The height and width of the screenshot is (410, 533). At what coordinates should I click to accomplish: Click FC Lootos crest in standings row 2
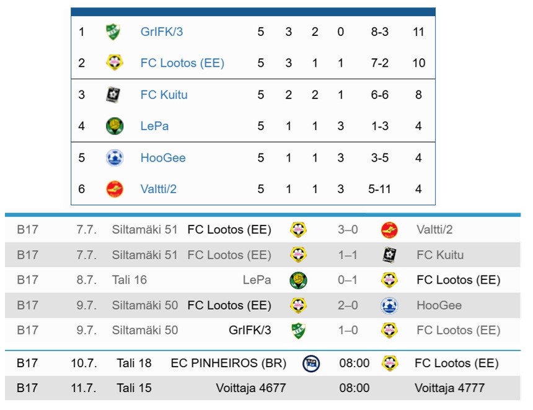(115, 63)
